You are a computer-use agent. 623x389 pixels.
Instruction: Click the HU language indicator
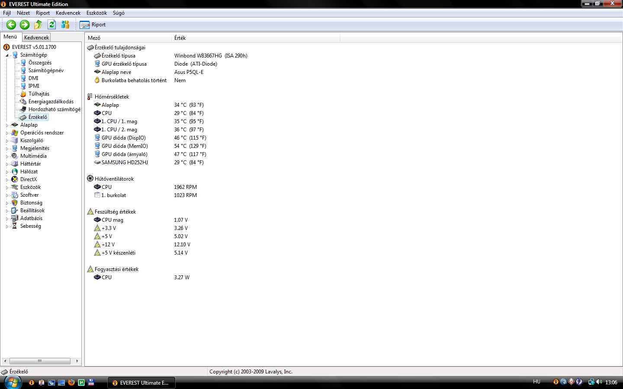536,382
